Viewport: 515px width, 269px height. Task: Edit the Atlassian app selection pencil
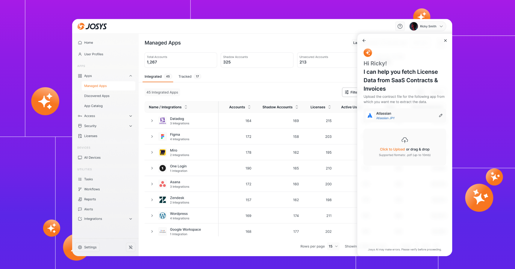click(x=441, y=115)
